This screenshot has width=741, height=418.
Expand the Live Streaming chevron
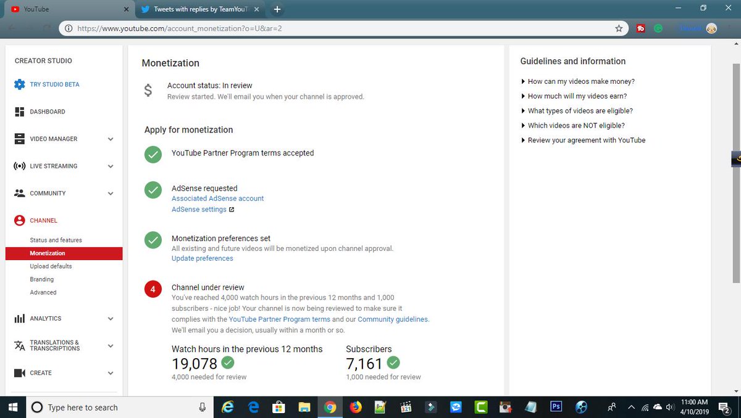coord(111,166)
